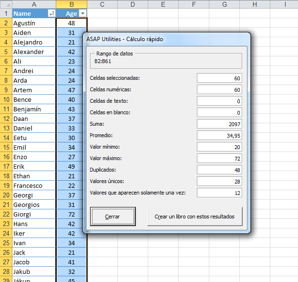Select row 2 header
Image resolution: width=298 pixels, height=282 pixels.
6,23
